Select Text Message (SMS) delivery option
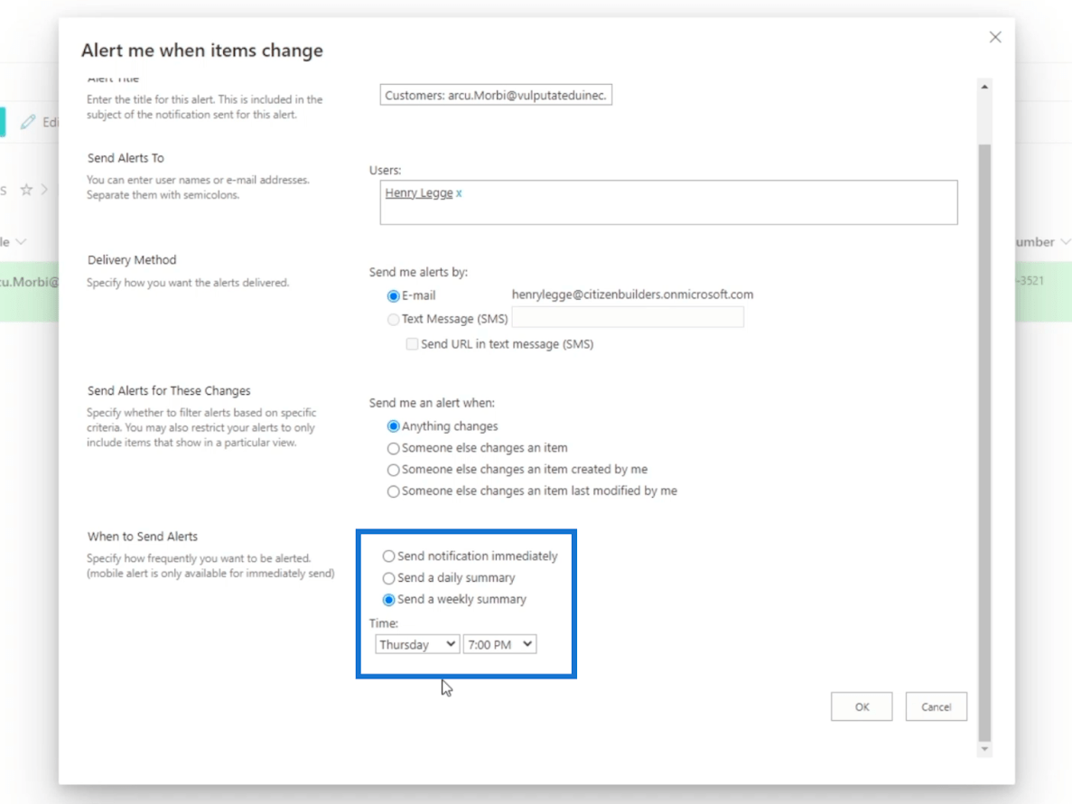The height and width of the screenshot is (804, 1072). pos(393,319)
